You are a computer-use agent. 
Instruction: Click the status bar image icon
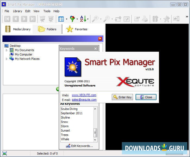pos(5,153)
